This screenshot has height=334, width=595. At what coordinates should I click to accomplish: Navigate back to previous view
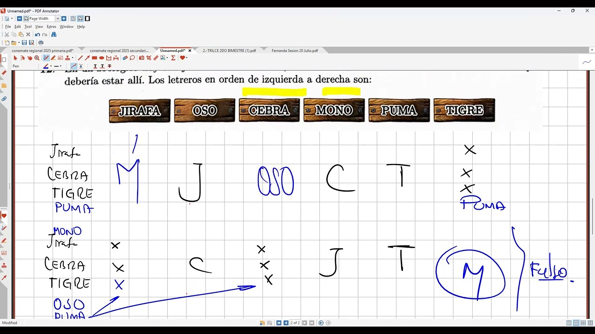click(x=321, y=323)
